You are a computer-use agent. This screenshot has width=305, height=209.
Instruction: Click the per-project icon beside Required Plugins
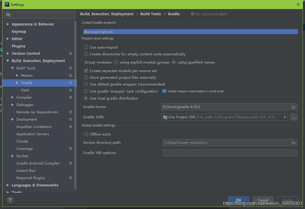70,178
